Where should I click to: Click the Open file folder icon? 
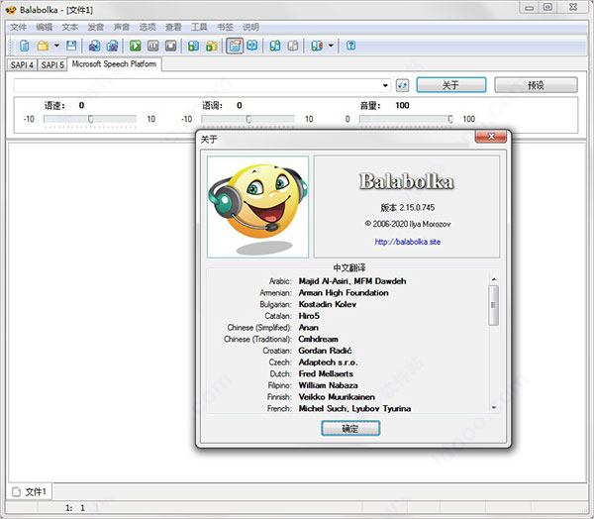tap(43, 46)
